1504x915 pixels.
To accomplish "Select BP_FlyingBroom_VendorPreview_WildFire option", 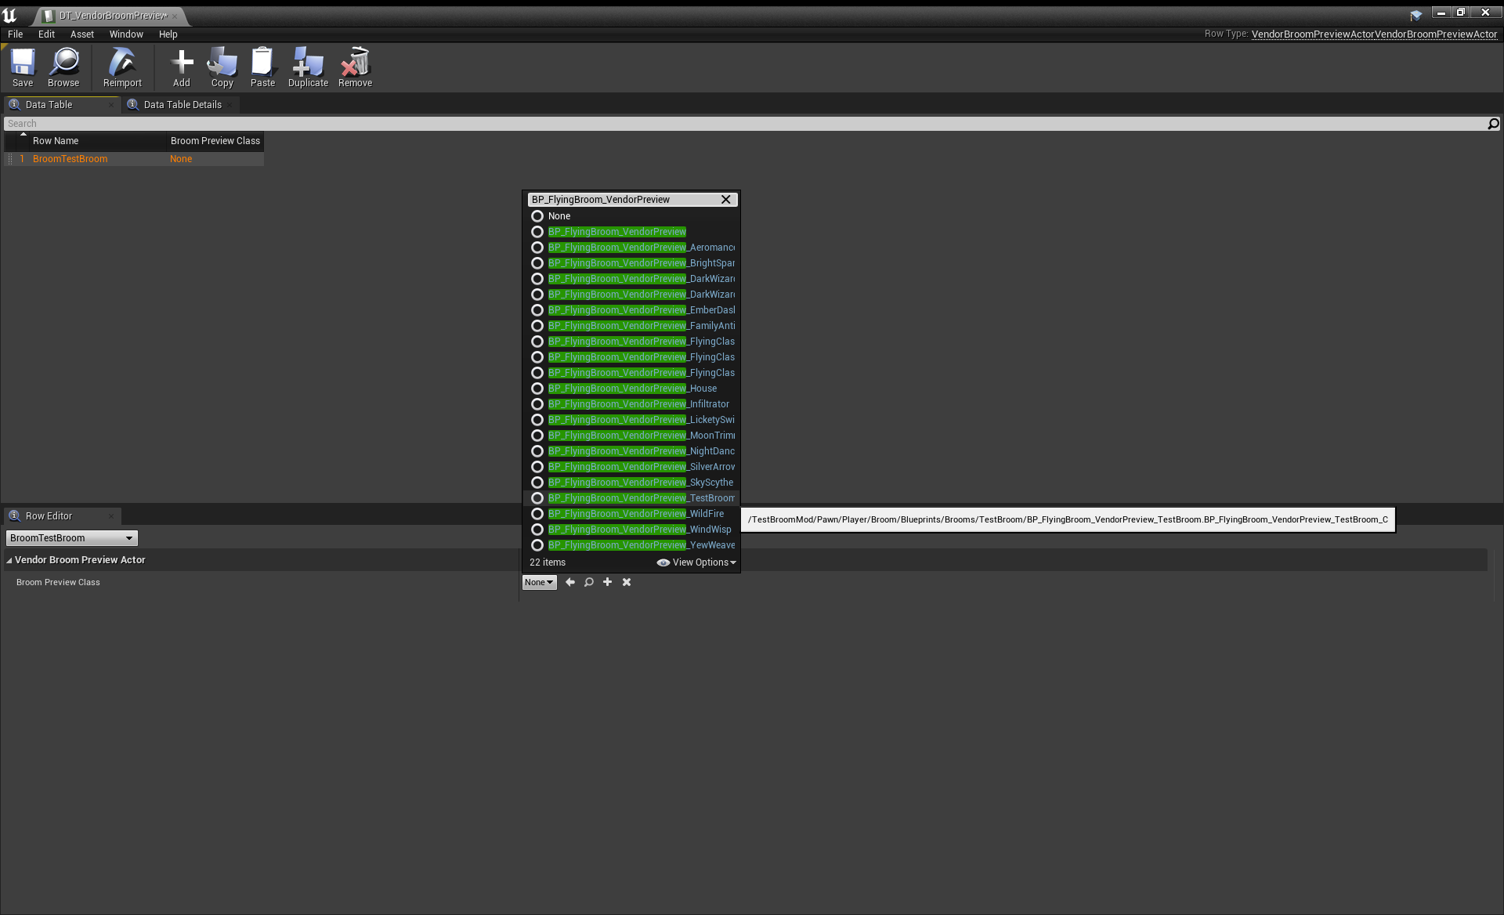I will coord(635,514).
